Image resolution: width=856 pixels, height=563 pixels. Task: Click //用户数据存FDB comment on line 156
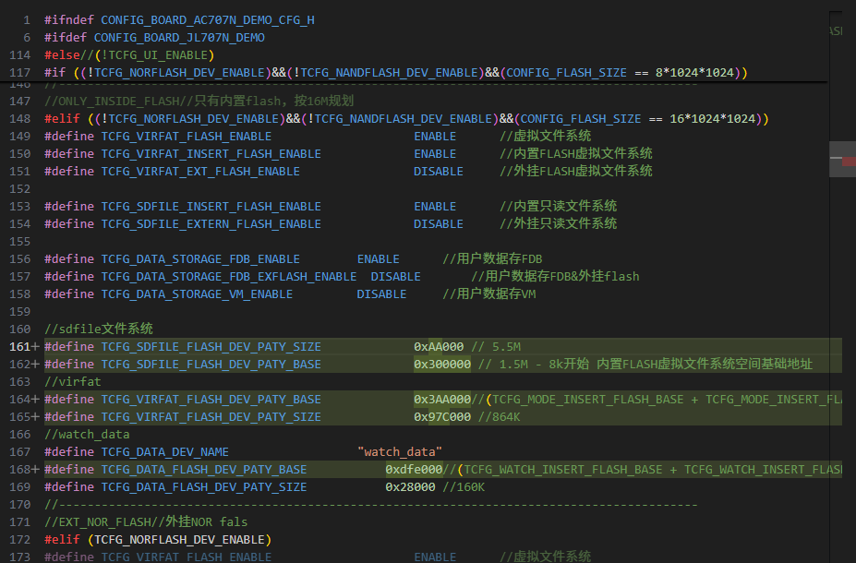tap(492, 259)
